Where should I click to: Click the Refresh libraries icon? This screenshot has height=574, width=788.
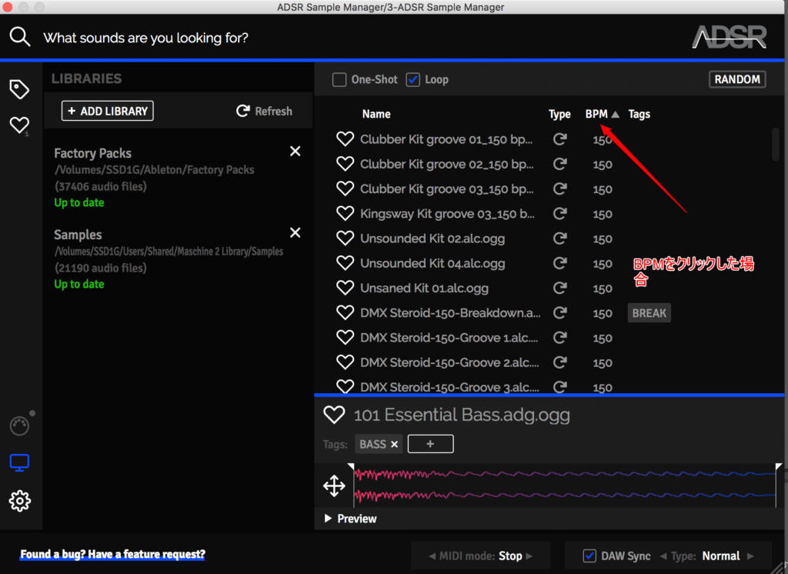[243, 112]
